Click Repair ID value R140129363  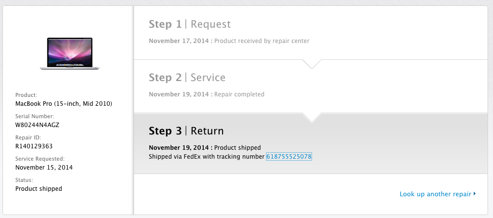coord(34,146)
